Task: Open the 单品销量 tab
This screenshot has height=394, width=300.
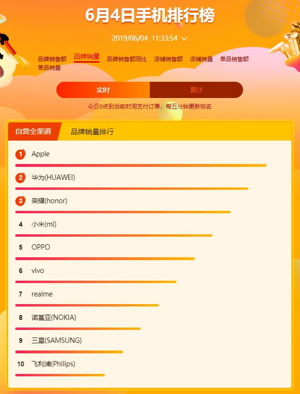Action: [x=49, y=67]
